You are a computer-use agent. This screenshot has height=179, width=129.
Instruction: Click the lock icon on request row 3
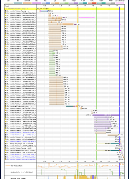[x=6, y=13]
